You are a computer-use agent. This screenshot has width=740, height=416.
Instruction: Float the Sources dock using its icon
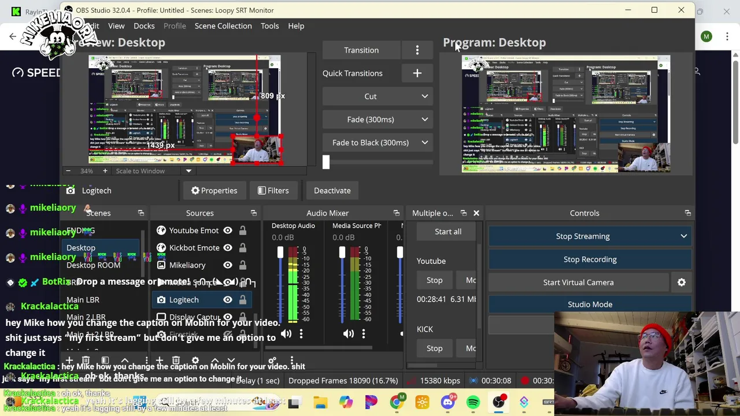253,213
